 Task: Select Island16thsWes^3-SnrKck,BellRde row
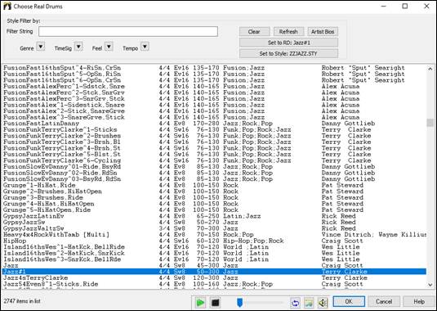214,259
